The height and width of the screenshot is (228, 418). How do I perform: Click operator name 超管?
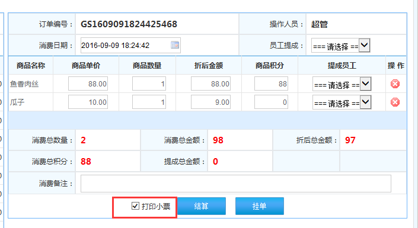click(x=320, y=24)
